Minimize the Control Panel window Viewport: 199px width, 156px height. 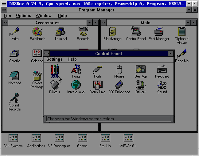[x=170, y=54]
